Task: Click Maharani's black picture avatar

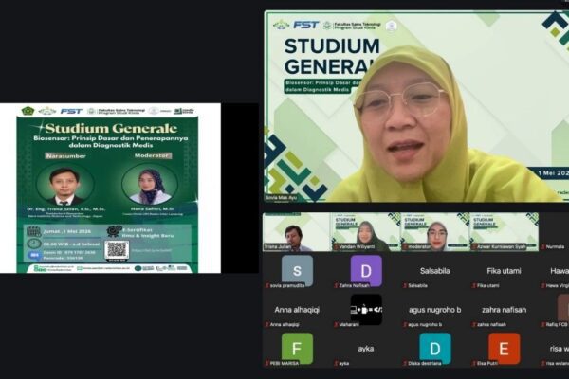Action: pyautogui.click(x=366, y=310)
